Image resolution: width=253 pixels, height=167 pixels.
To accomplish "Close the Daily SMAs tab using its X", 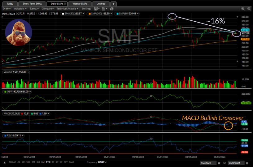I will [x=65, y=4].
